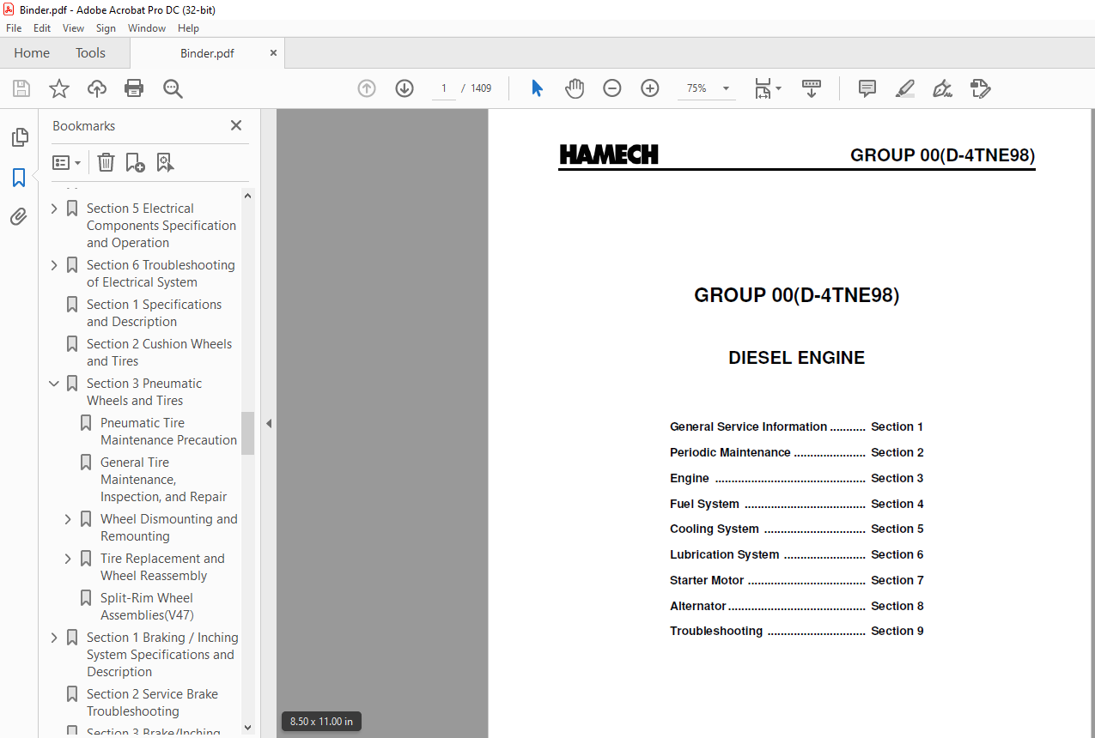
Task: Open Section 2 Cushion Wheels and Tires bookmark
Action: point(159,353)
